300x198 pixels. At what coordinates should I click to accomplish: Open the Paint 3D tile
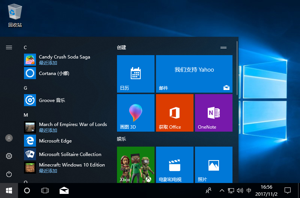point(136,112)
